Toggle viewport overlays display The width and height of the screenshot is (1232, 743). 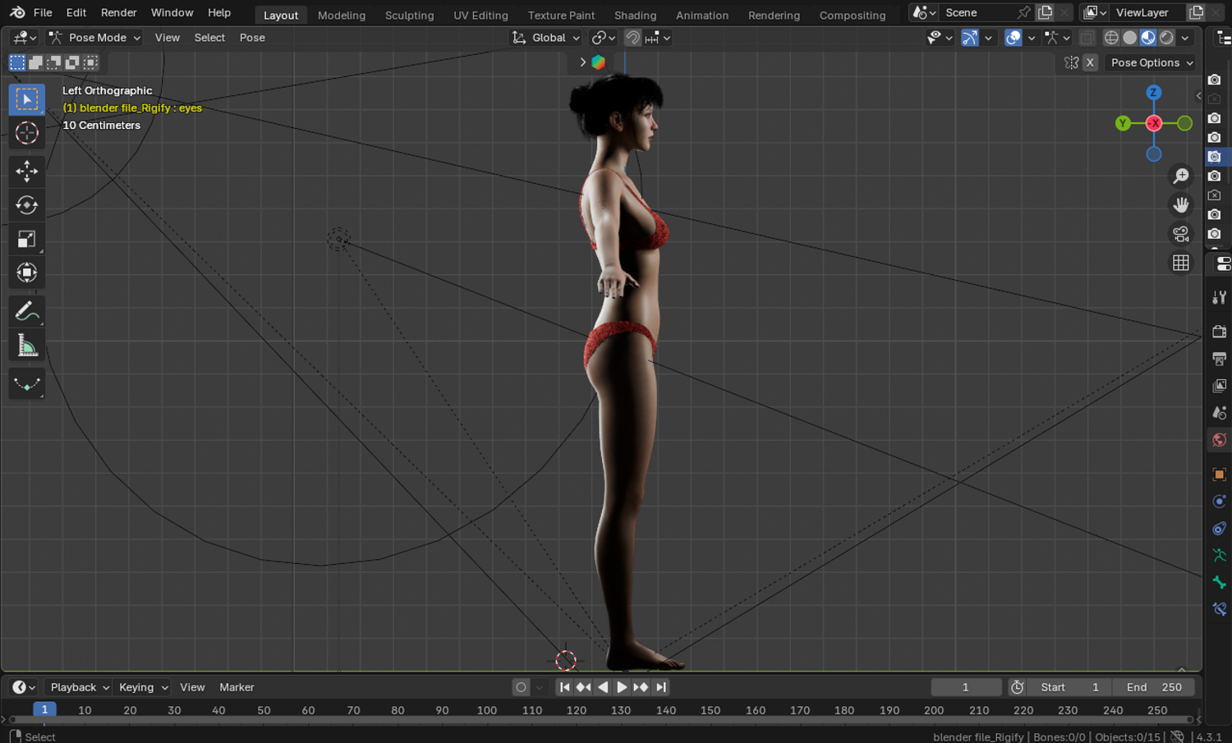tap(1014, 38)
